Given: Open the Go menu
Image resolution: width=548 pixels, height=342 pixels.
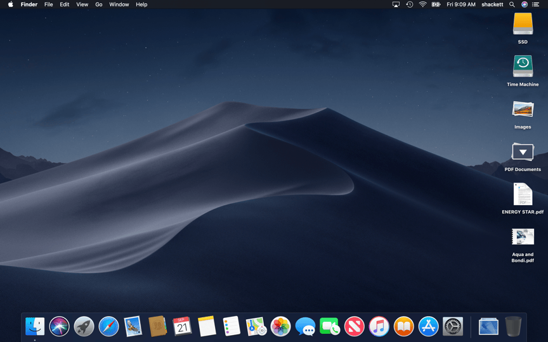Looking at the screenshot, I should (99, 4).
